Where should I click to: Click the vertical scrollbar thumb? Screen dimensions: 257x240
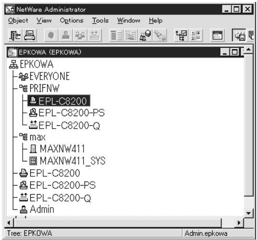pos(249,125)
